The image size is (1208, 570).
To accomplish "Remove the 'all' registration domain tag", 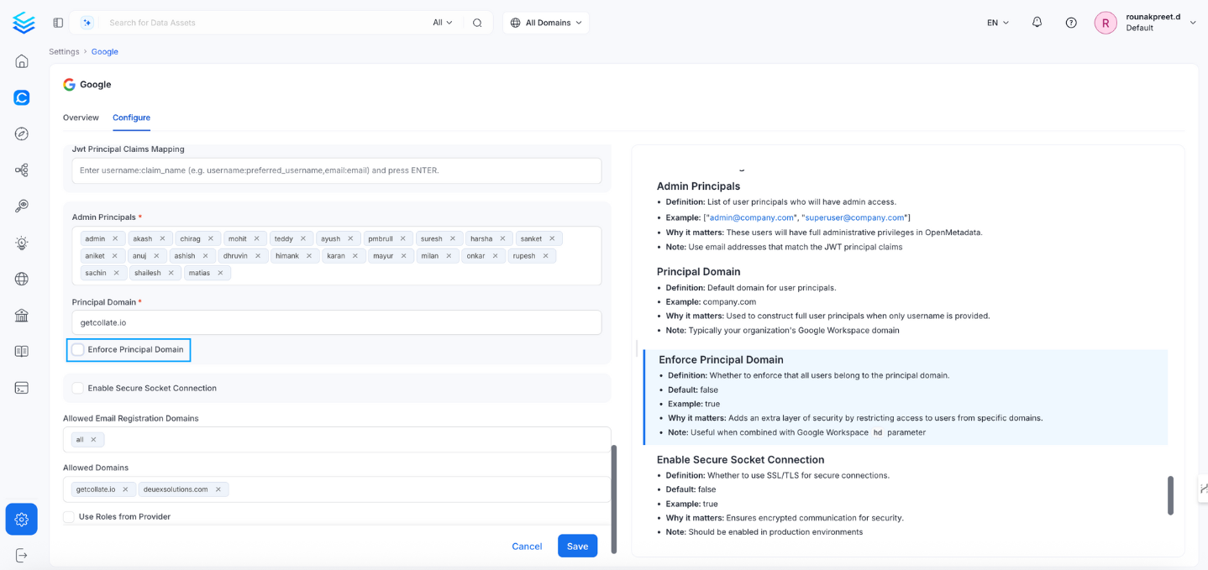I will pos(93,440).
